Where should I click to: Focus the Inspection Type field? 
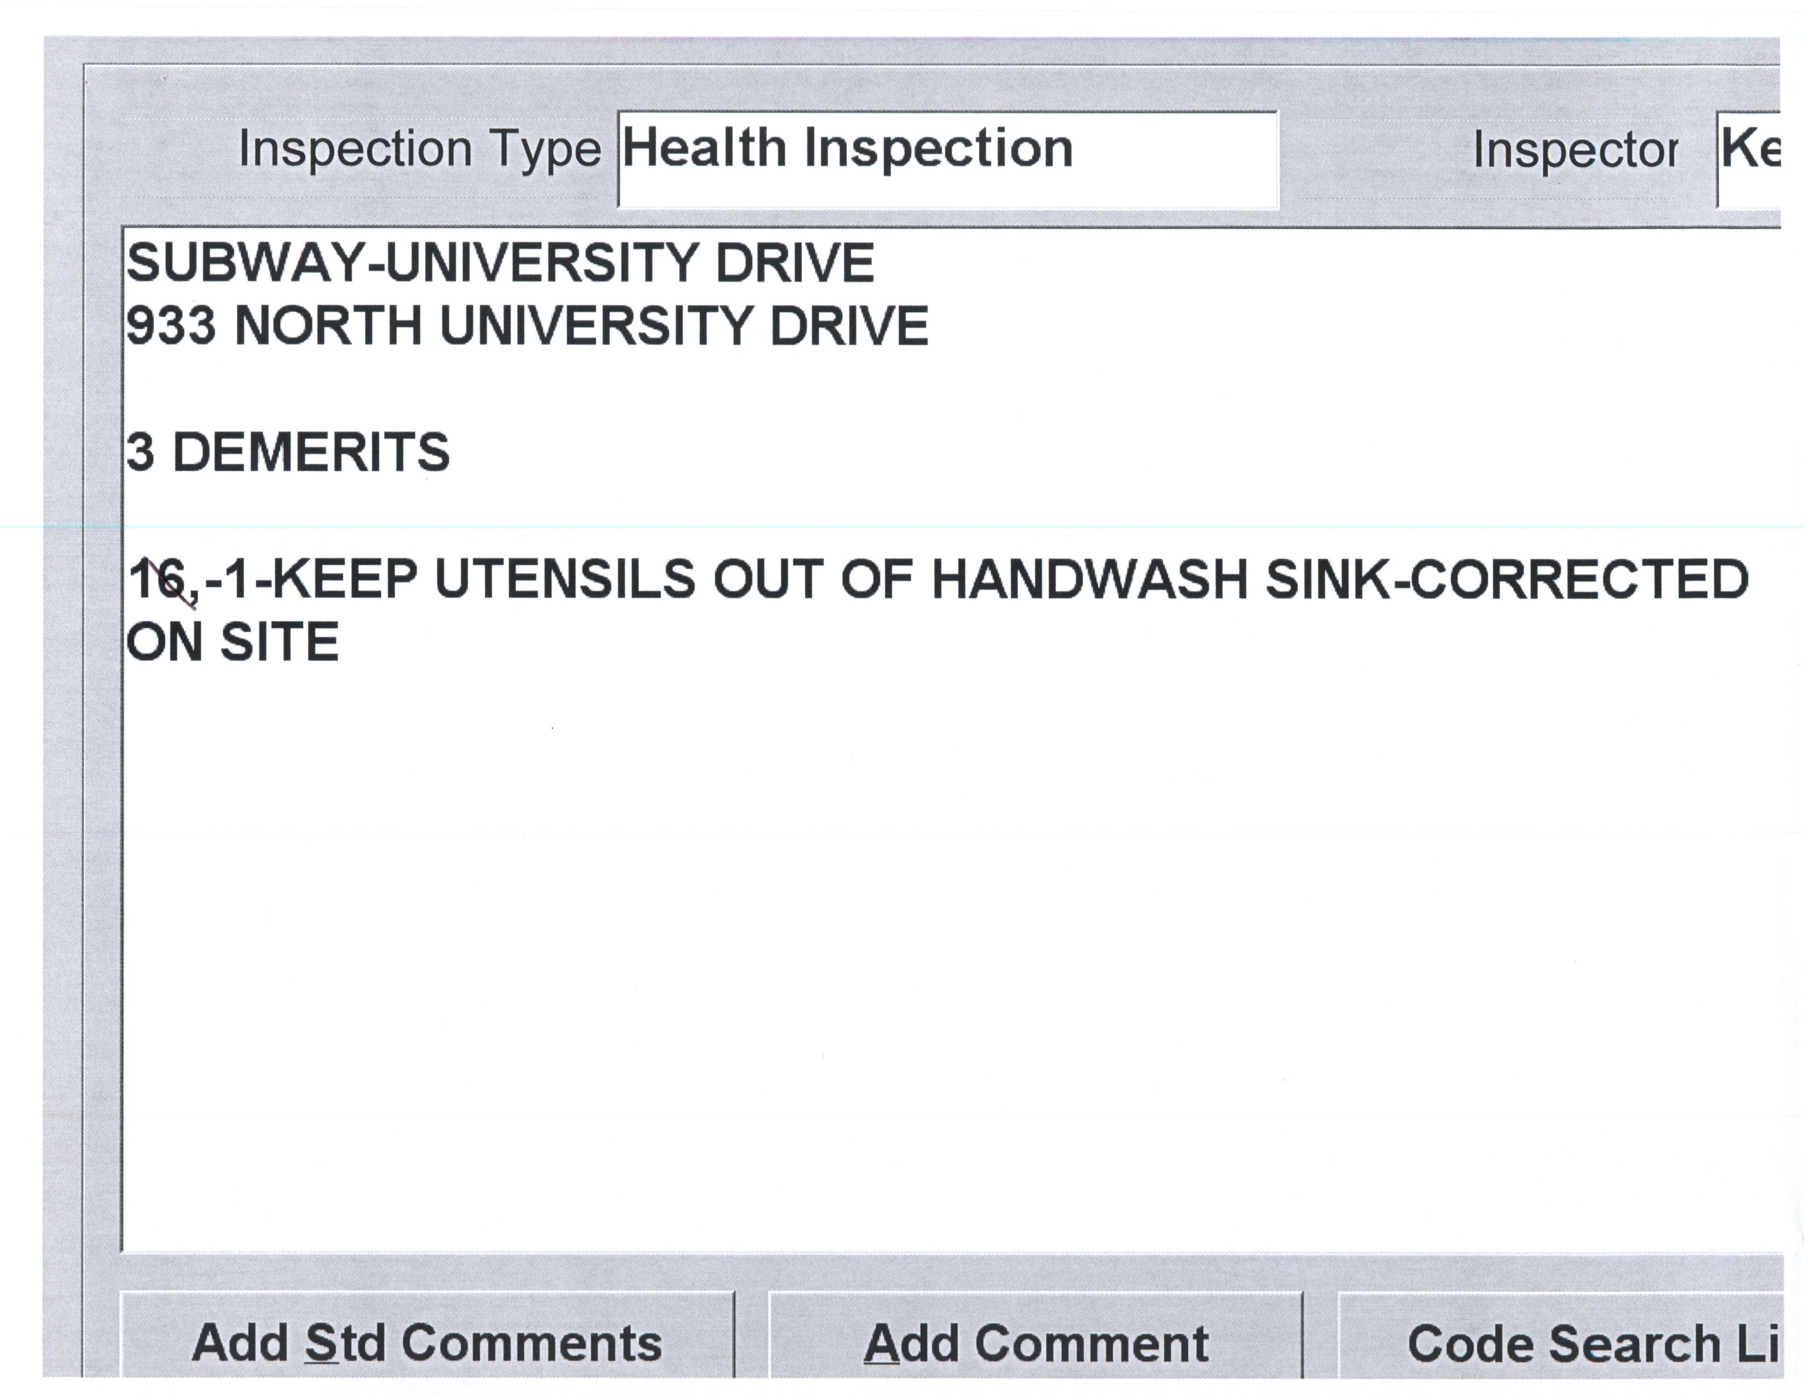click(x=947, y=159)
